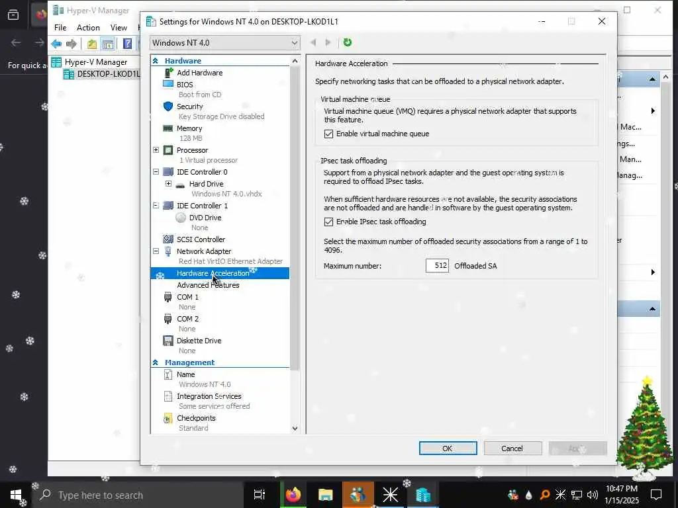Click the Processor icon
This screenshot has width=678, height=508.
click(x=168, y=150)
